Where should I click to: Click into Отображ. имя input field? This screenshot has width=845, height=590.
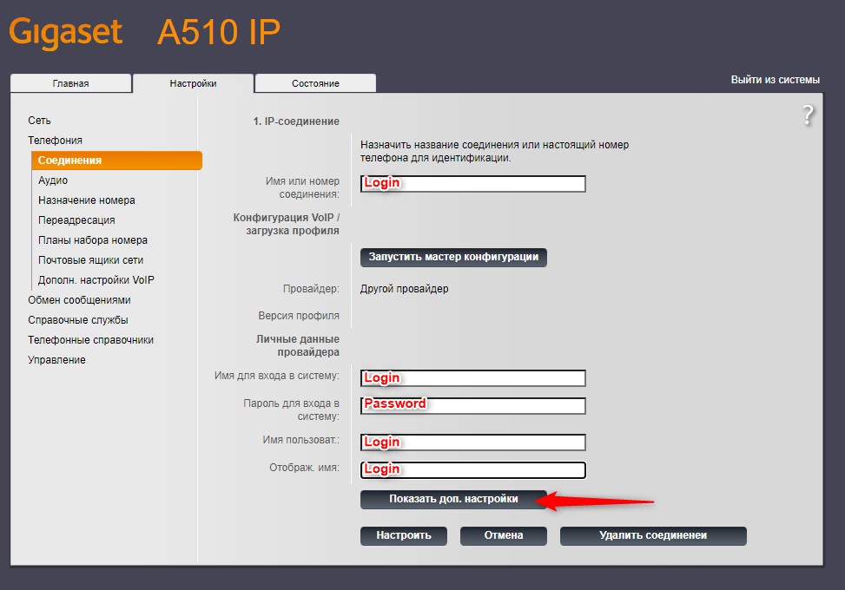coord(473,470)
